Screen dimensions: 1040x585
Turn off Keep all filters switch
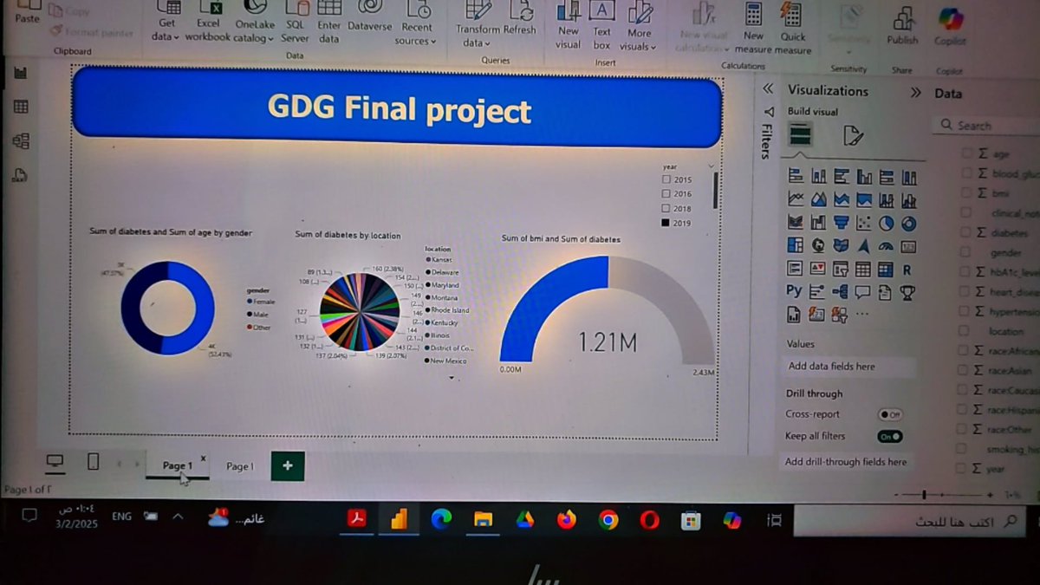click(890, 436)
